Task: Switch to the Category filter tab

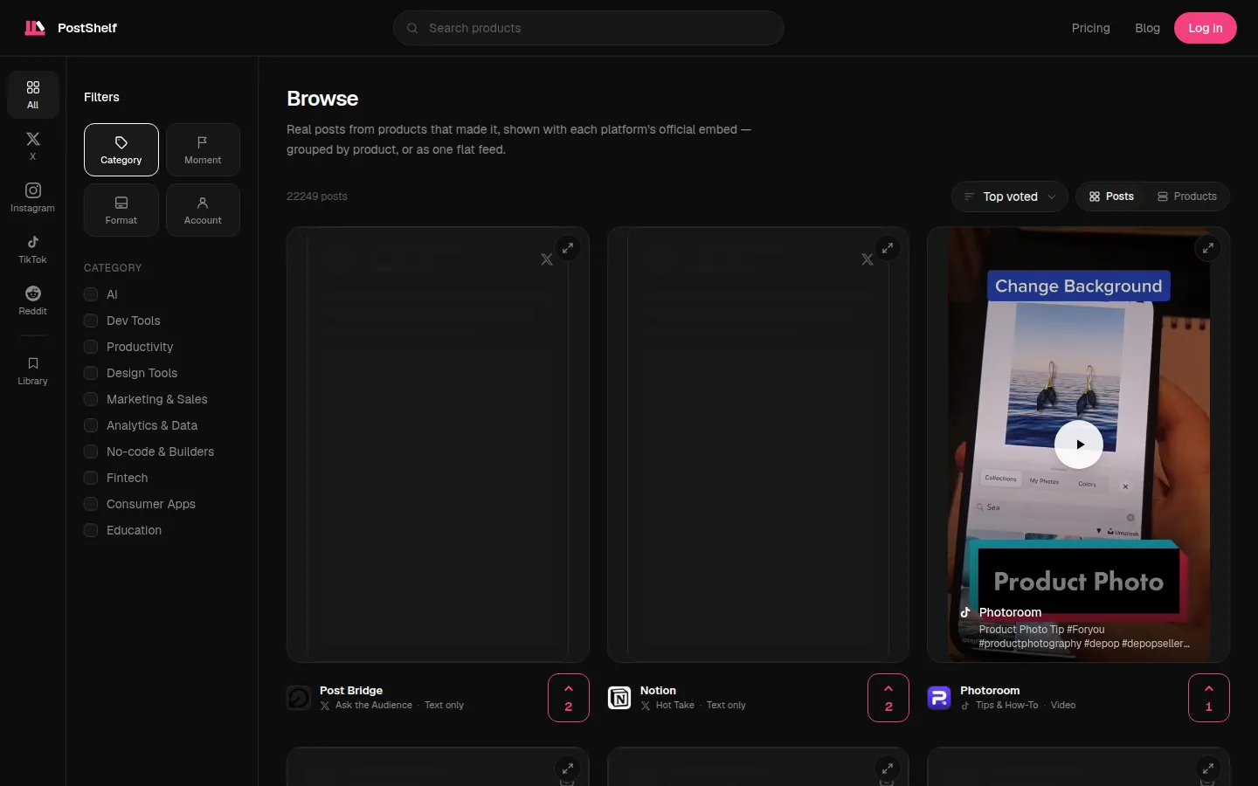Action: [x=121, y=149]
